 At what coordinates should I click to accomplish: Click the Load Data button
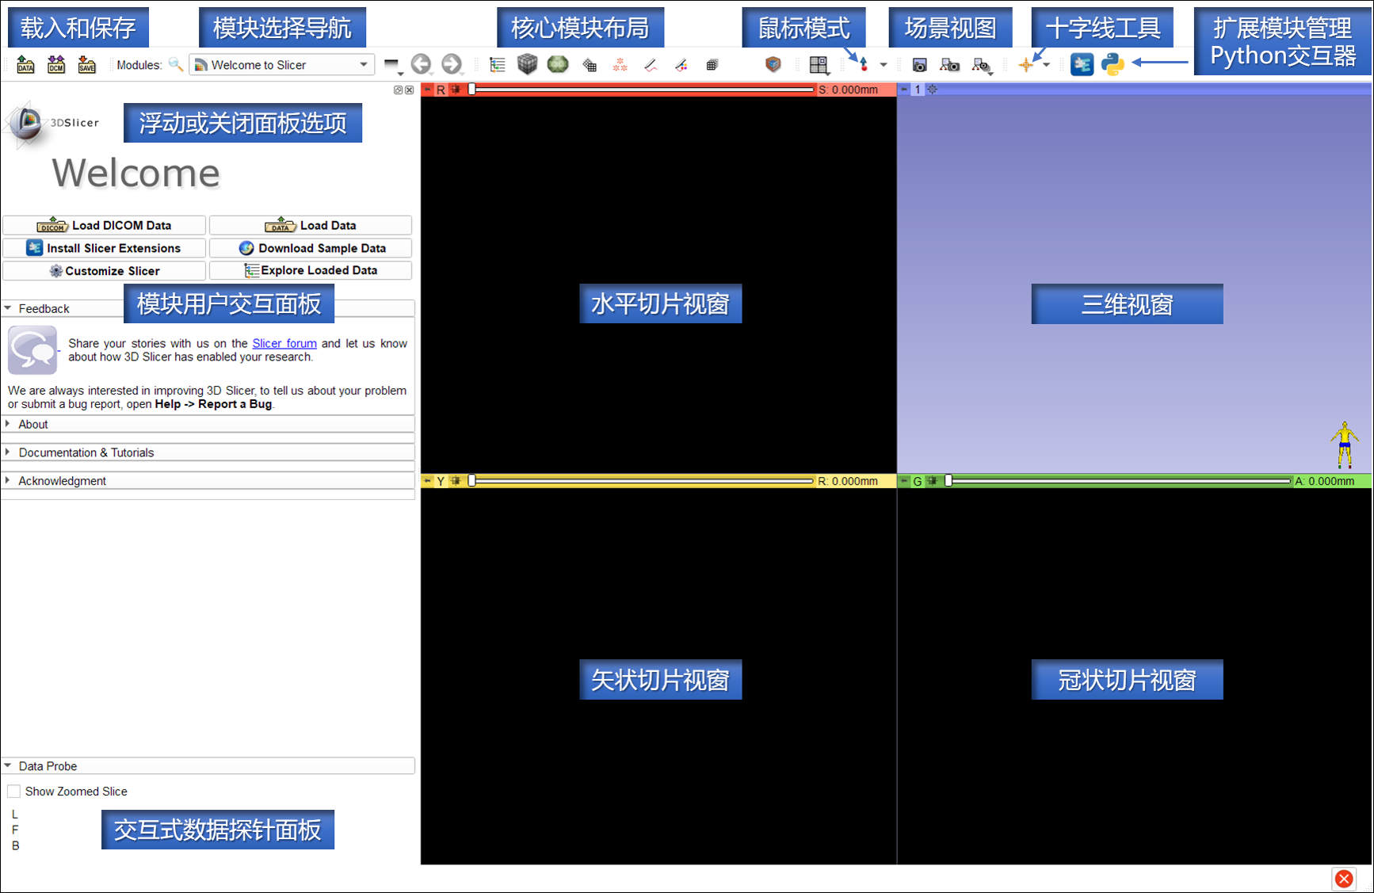point(311,225)
